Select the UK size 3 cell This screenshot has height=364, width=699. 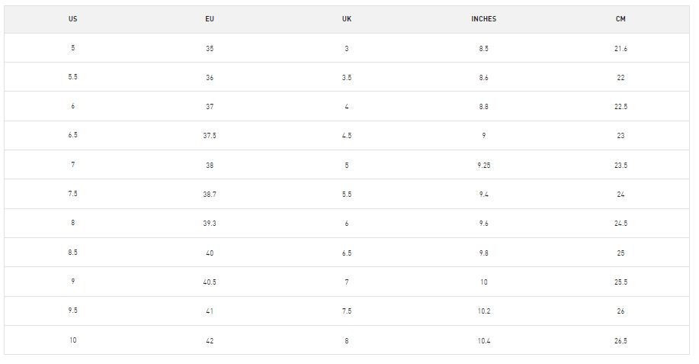point(347,49)
